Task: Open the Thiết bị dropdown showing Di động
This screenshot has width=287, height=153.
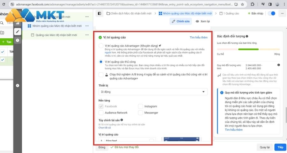Action: 153,92
